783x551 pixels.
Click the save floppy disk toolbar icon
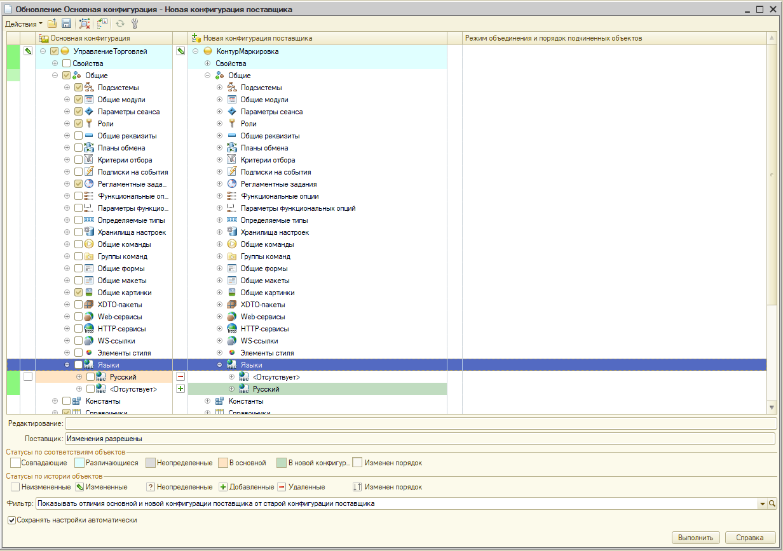pyautogui.click(x=66, y=23)
